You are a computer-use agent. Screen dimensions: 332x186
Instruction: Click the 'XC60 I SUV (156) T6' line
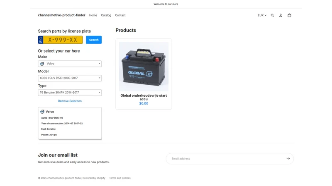click(52, 118)
